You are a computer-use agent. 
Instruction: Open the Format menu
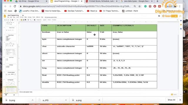21,17
